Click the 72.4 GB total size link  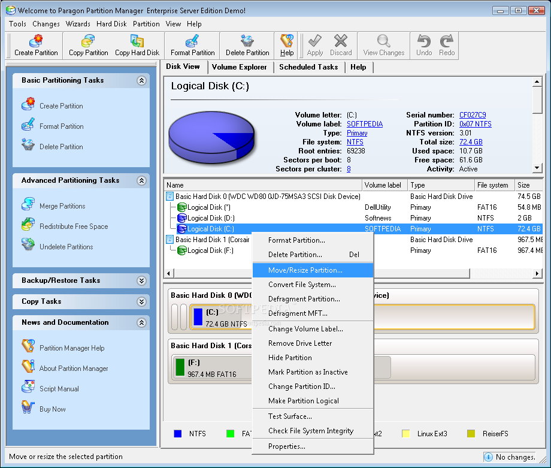pyautogui.click(x=471, y=142)
